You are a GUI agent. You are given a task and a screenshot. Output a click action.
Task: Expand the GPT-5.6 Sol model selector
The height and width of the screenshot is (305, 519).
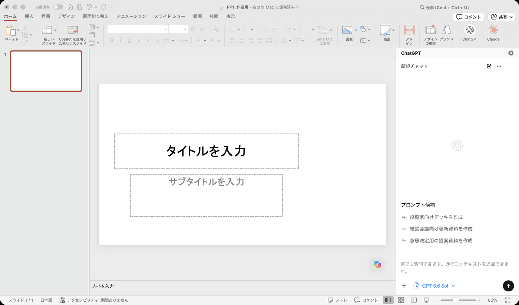coord(434,286)
